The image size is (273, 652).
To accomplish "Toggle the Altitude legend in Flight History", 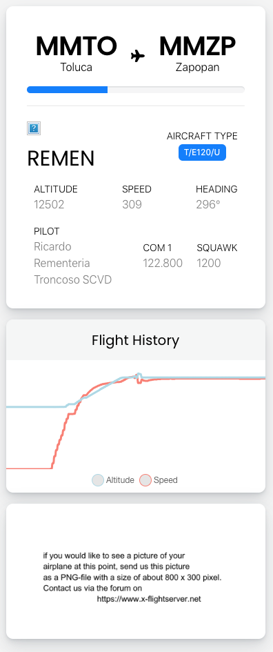I will 113,480.
